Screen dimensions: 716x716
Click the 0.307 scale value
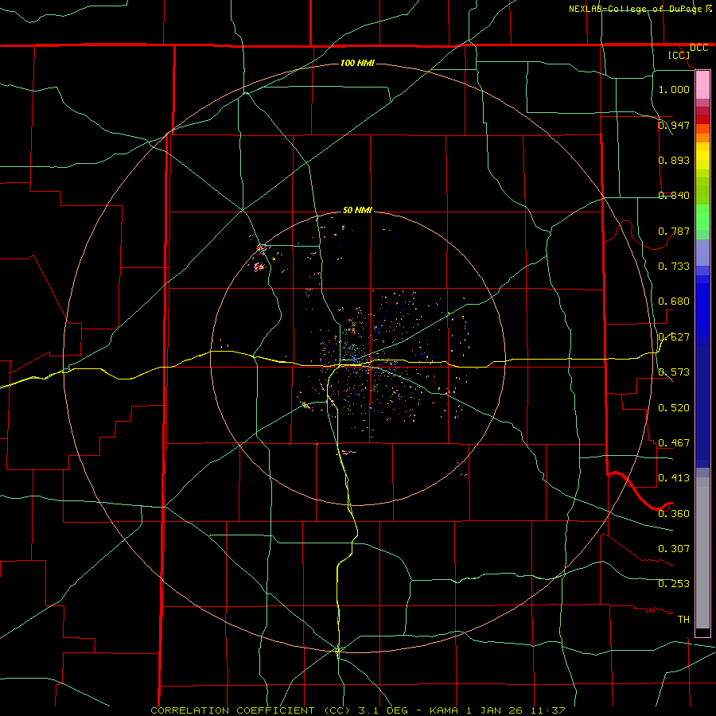pos(674,548)
